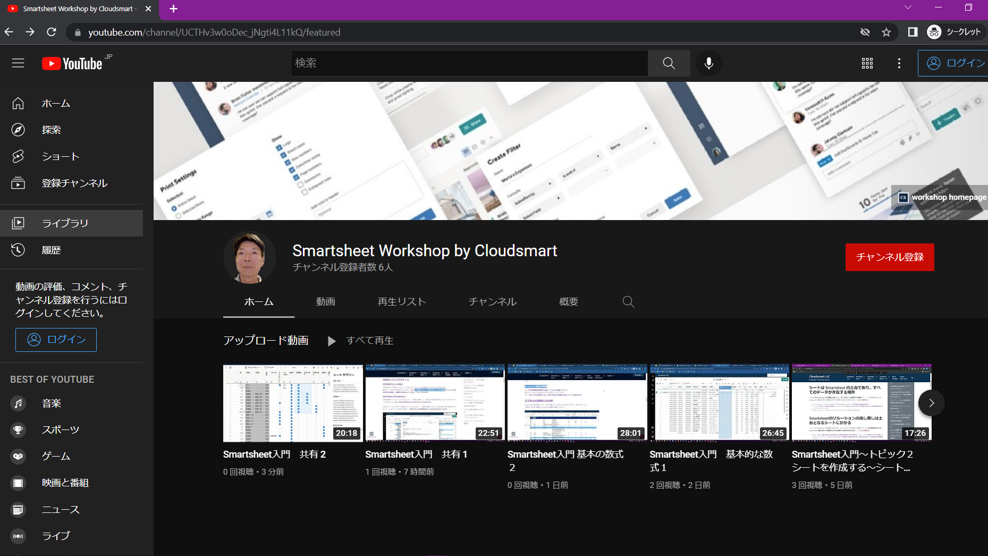This screenshot has height=556, width=988.
Task: Play the 17:26 video thumbnail
Action: (x=862, y=403)
